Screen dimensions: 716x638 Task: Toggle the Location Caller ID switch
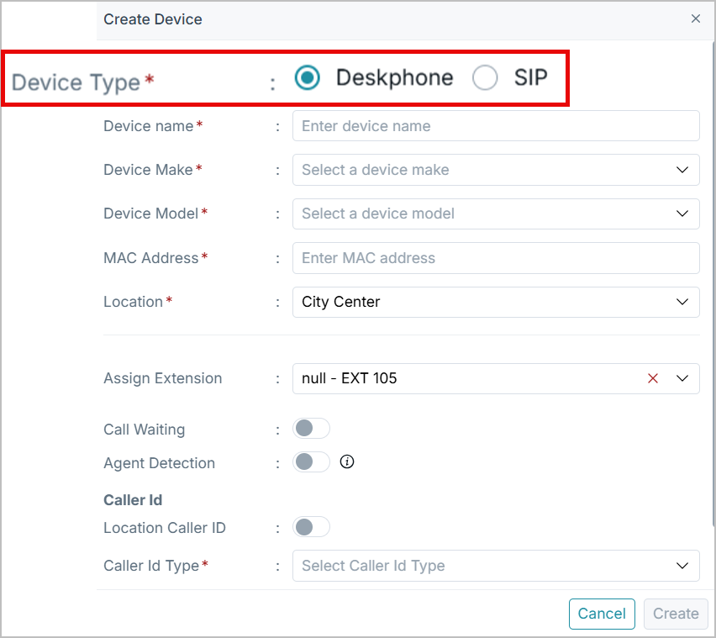coord(312,527)
